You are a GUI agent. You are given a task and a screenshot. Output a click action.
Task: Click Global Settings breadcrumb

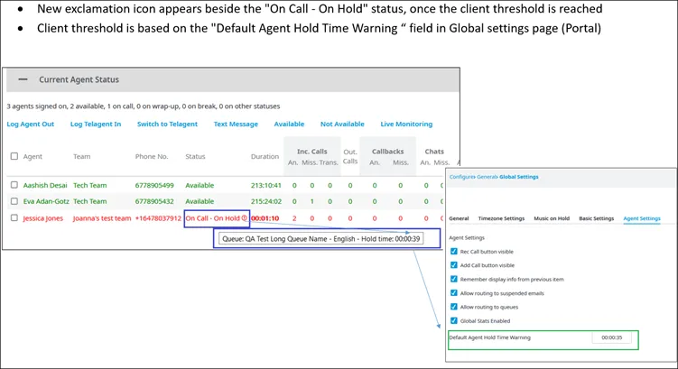pyautogui.click(x=519, y=177)
